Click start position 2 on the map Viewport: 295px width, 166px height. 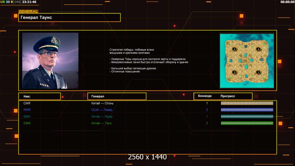click(x=234, y=49)
